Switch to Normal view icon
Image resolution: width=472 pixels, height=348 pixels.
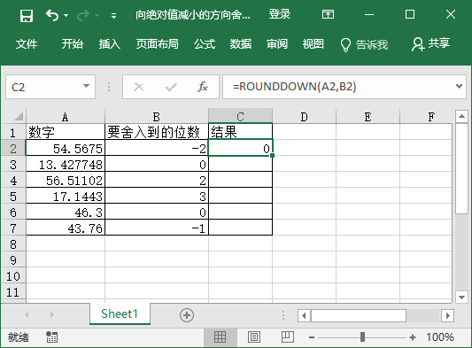pos(220,337)
